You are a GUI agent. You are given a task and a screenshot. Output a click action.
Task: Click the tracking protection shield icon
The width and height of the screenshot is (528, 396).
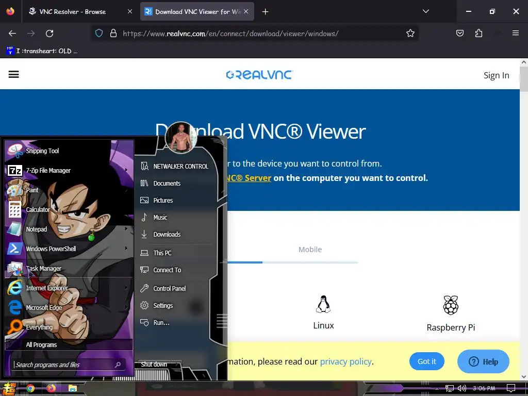tap(99, 34)
